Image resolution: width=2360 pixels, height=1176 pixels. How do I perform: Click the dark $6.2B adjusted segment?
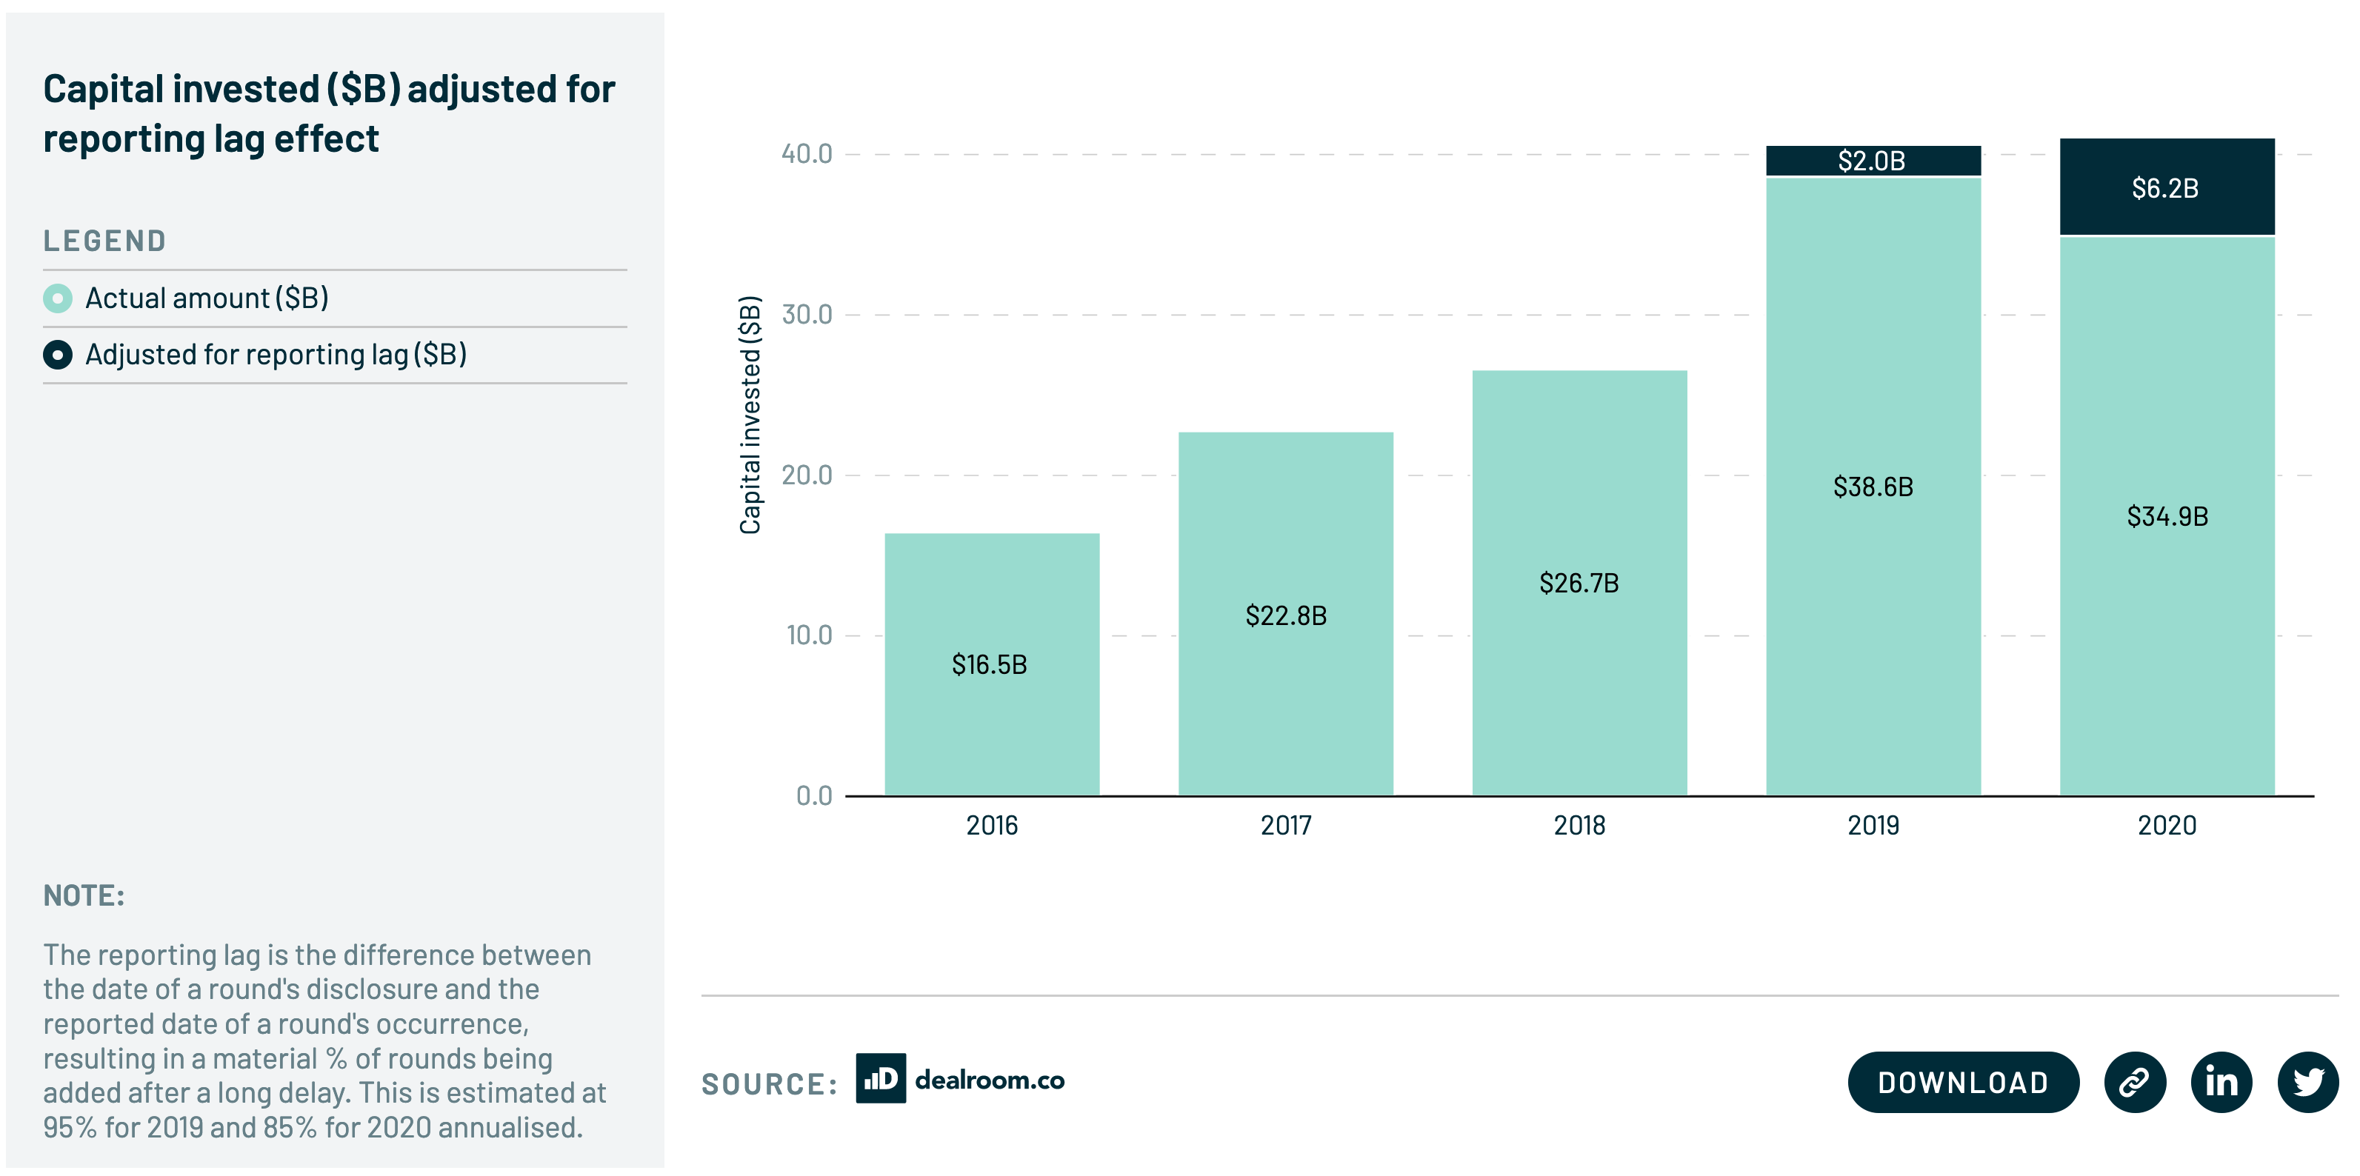pos(2167,188)
